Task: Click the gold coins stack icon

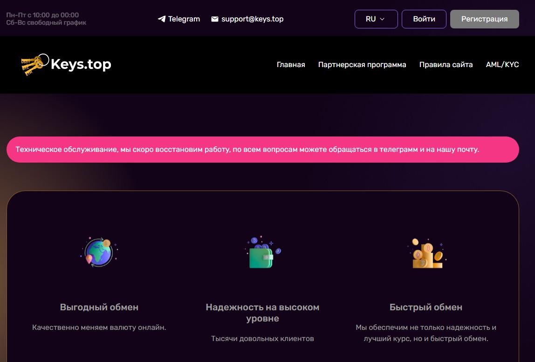Action: [x=426, y=253]
